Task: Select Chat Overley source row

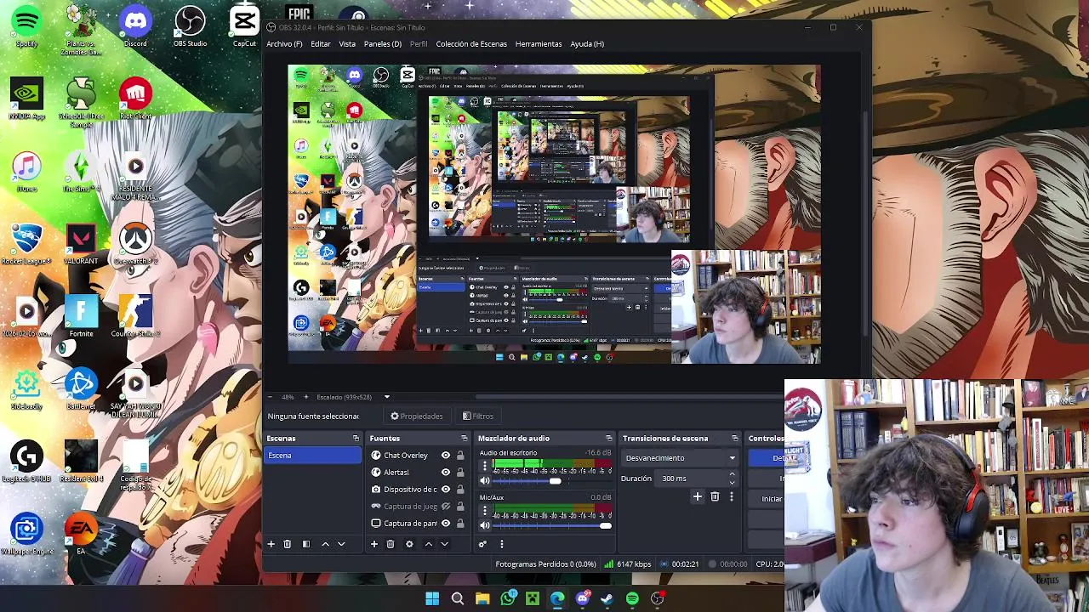Action: [x=419, y=456]
